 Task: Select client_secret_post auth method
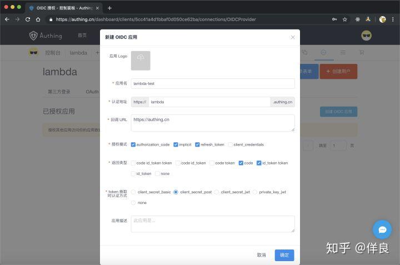click(x=176, y=192)
